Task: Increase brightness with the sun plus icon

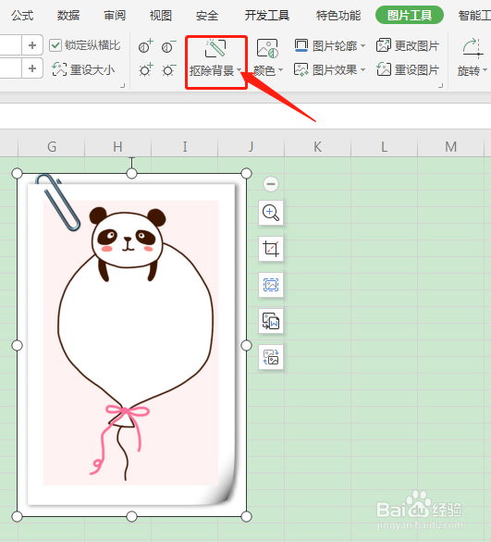Action: point(145,69)
